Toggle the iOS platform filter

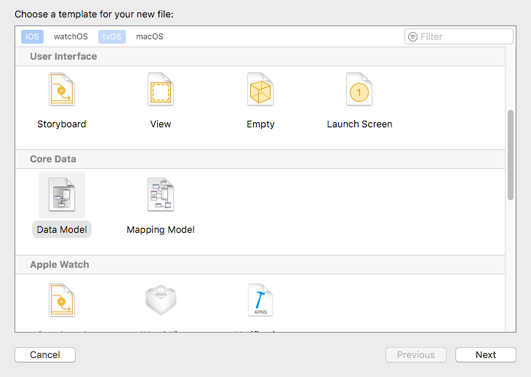tap(32, 36)
